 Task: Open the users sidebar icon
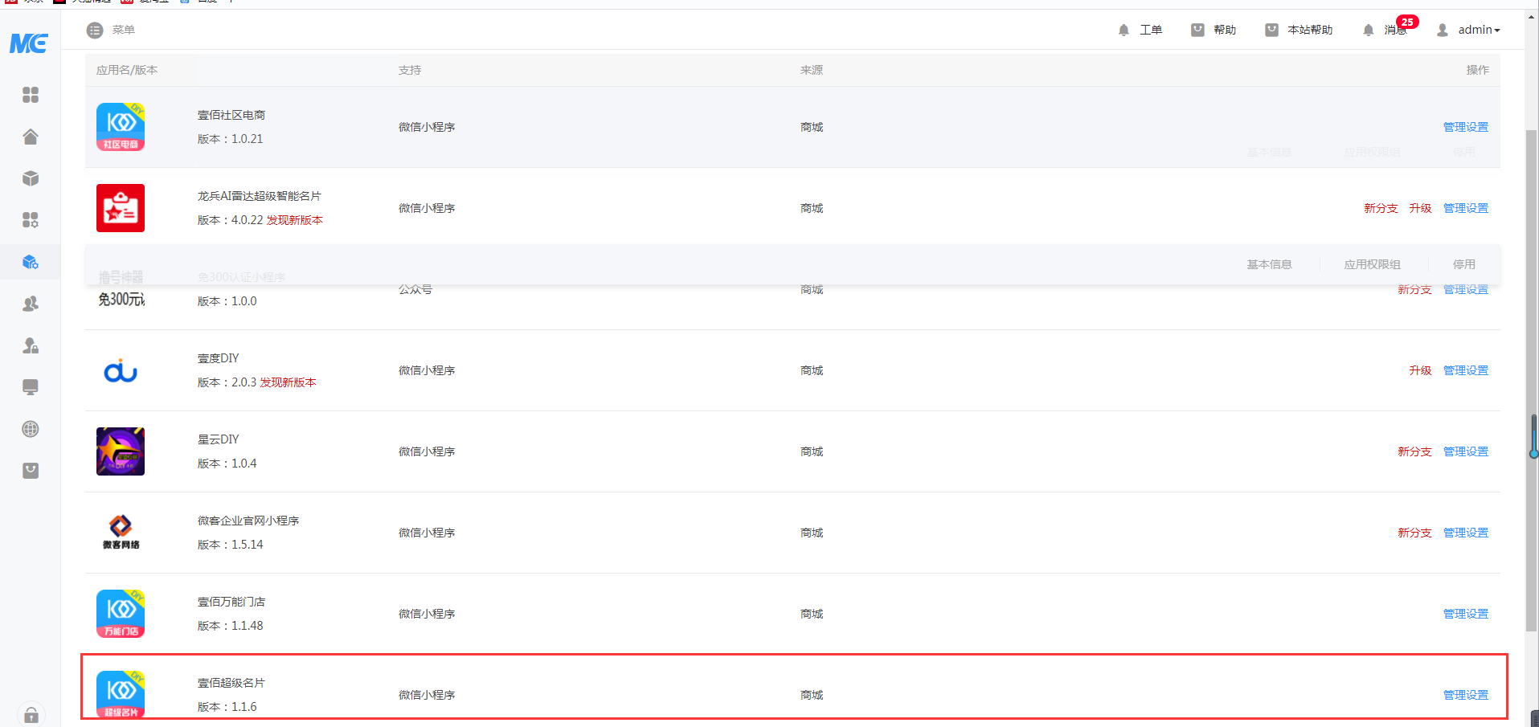tap(31, 304)
